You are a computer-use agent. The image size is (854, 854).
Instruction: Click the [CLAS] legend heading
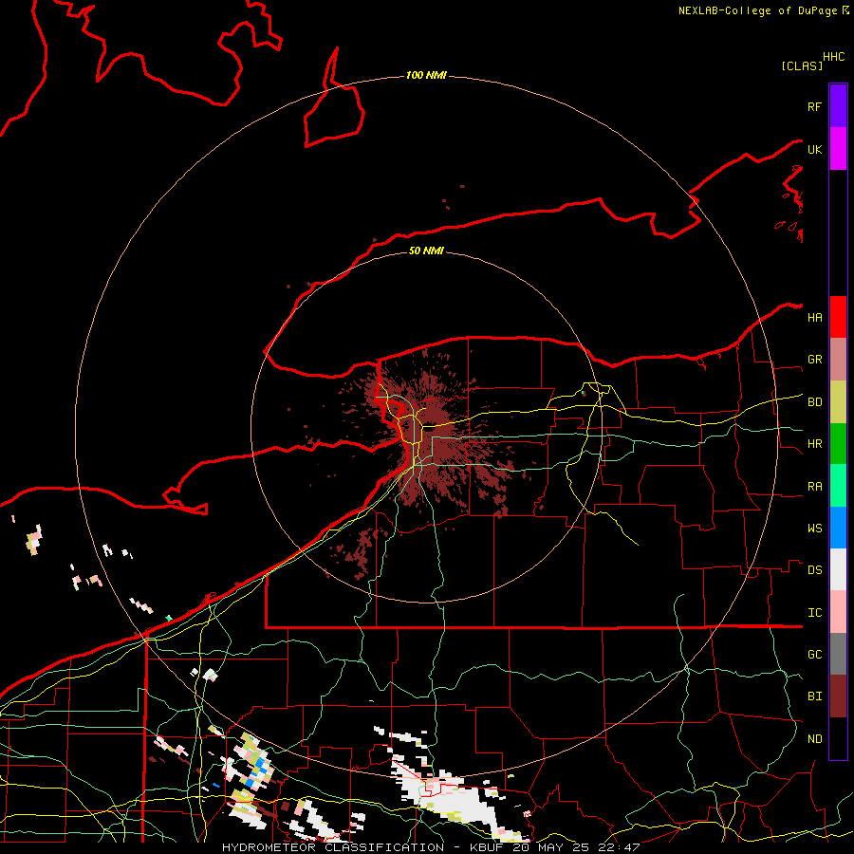pos(802,65)
